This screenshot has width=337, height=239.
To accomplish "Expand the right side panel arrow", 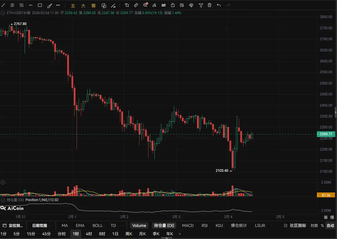I will [336, 112].
